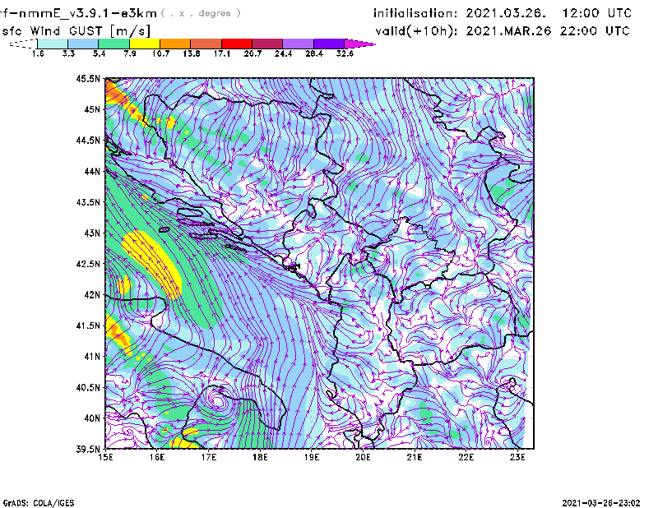This screenshot has width=658, height=508.
Task: Click the legend value 20.7
Action: tap(253, 53)
